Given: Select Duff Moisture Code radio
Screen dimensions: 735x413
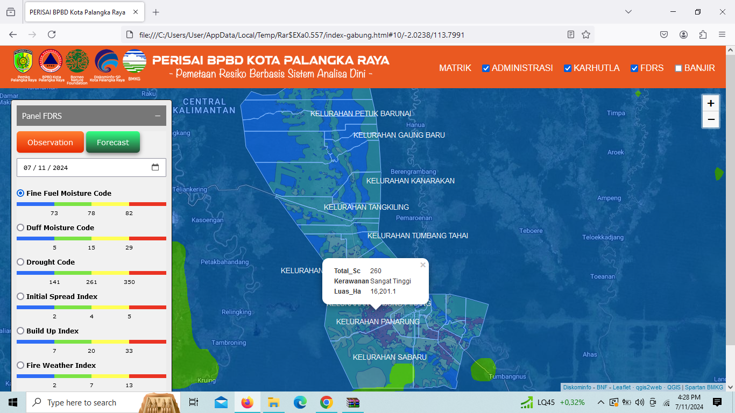Looking at the screenshot, I should pyautogui.click(x=21, y=227).
